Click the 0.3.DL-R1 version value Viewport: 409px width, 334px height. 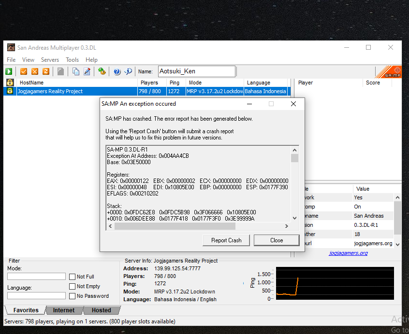tap(366, 225)
